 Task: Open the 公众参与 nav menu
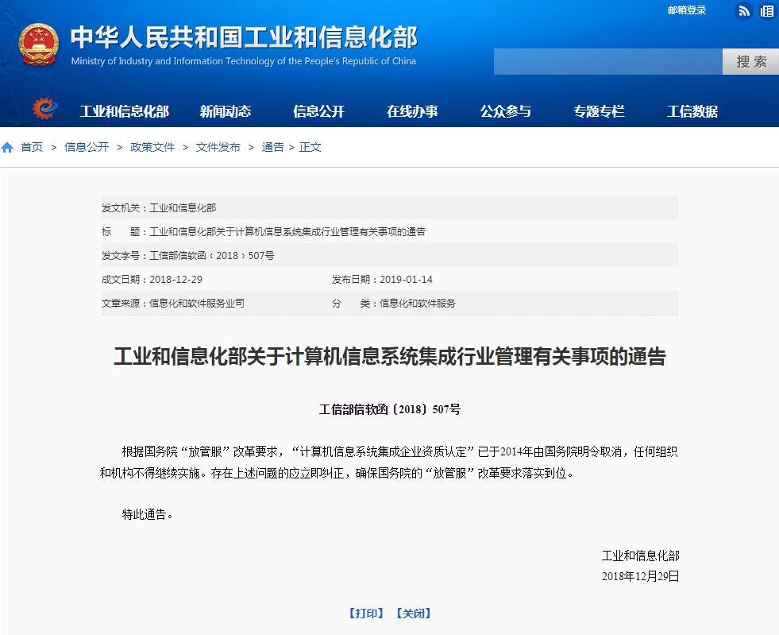pyautogui.click(x=505, y=111)
